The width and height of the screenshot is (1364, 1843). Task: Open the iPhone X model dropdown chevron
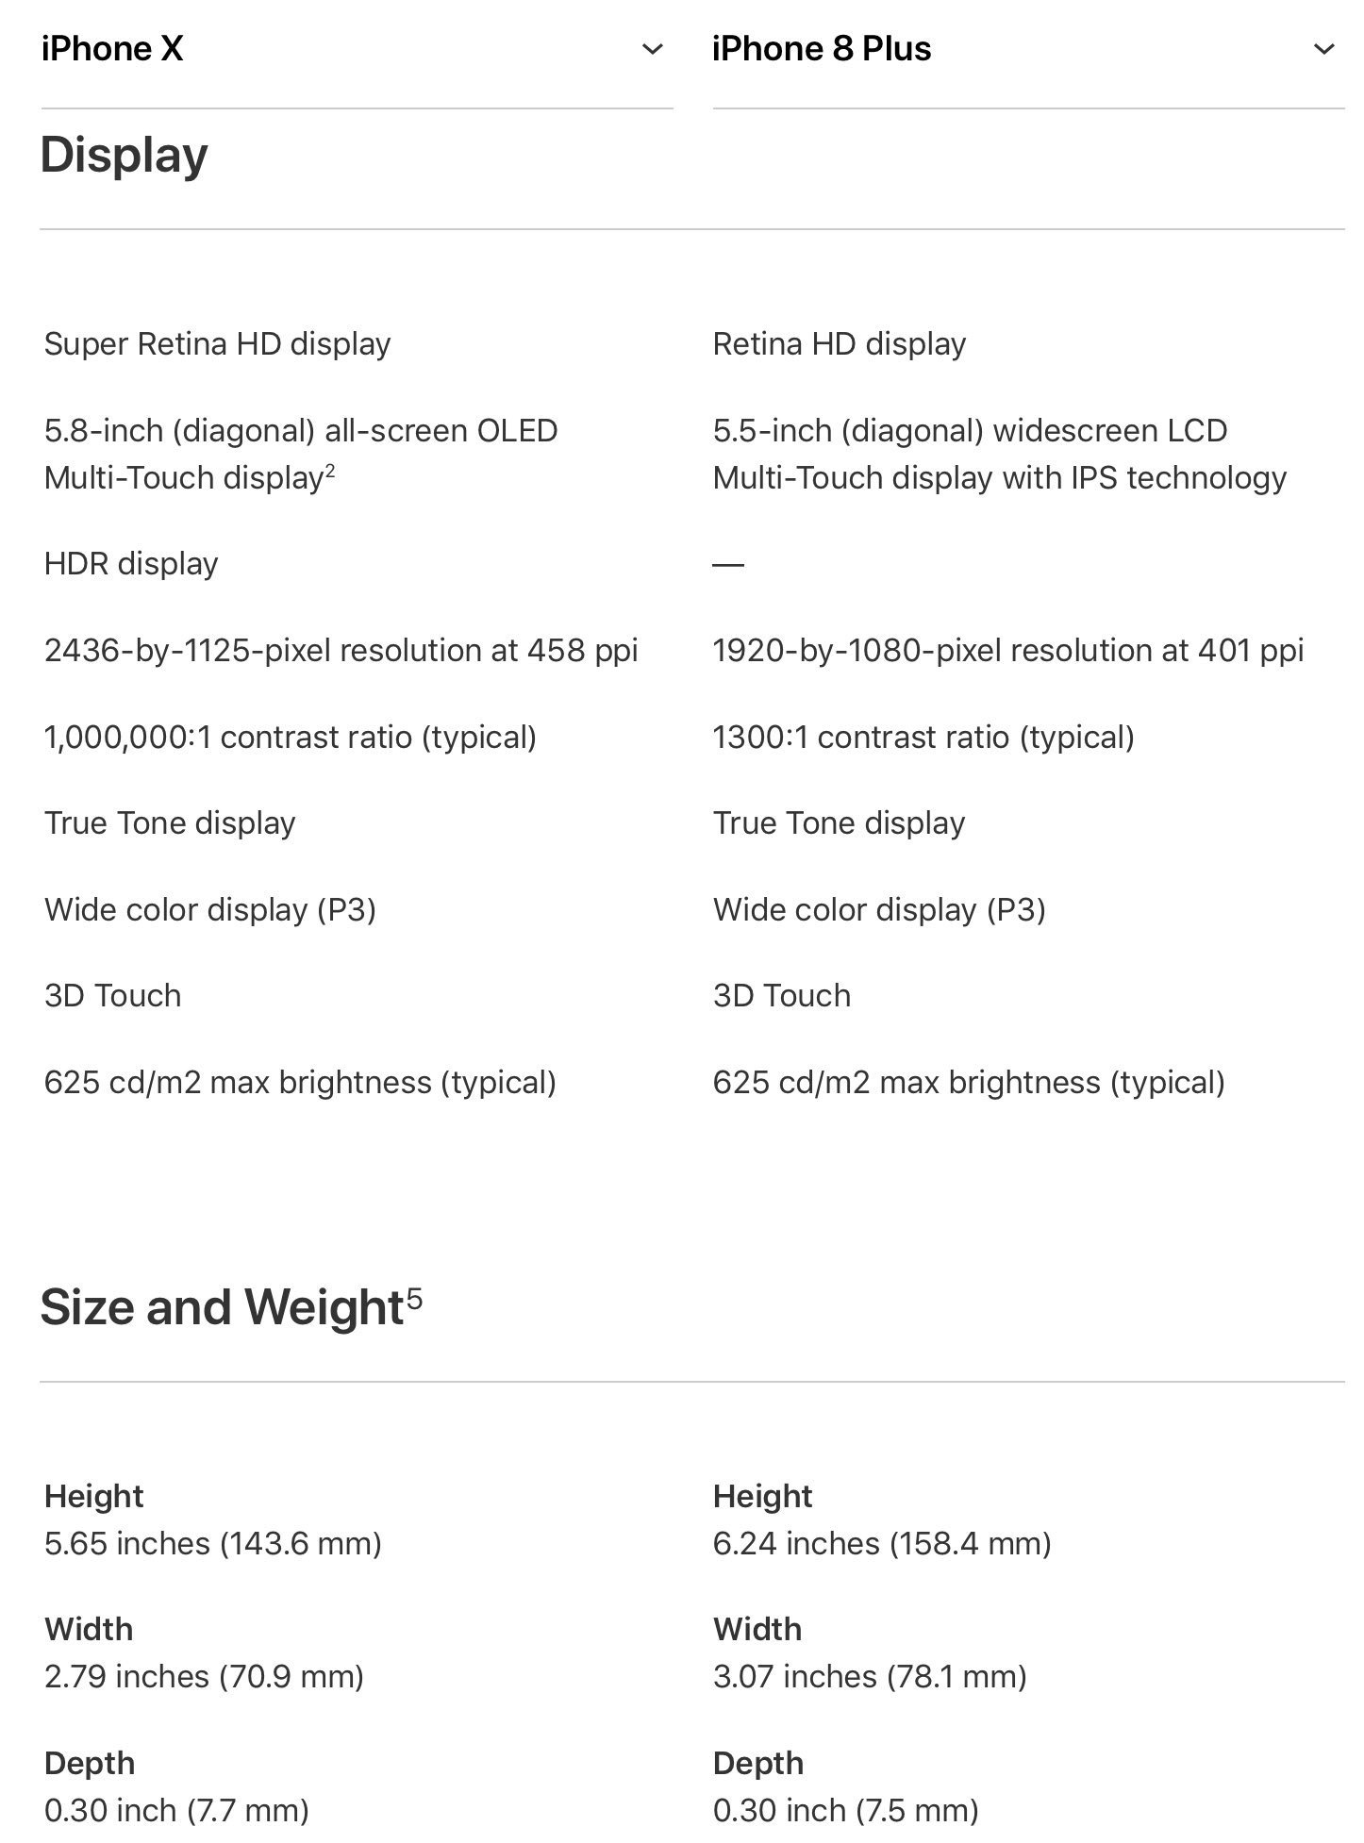point(652,49)
